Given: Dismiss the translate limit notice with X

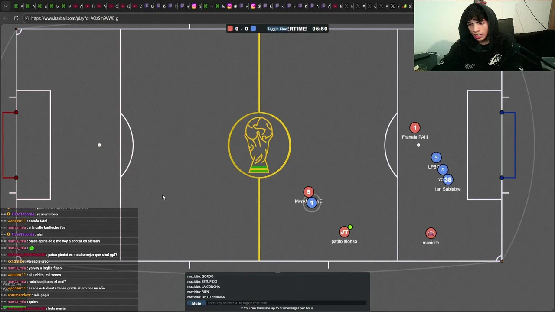Looking at the screenshot, I should coord(242,308).
